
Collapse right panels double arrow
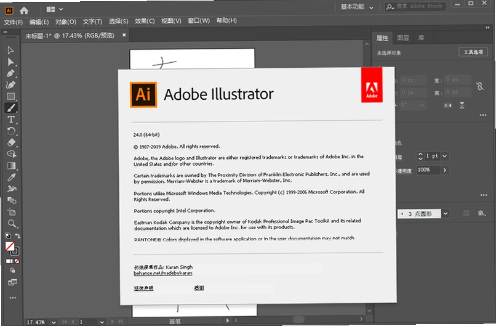click(487, 28)
